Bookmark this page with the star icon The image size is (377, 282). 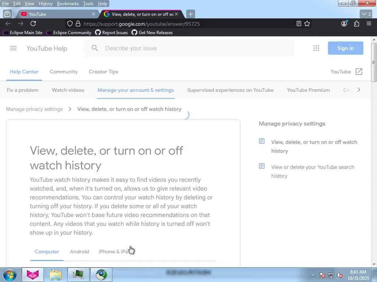tap(307, 23)
